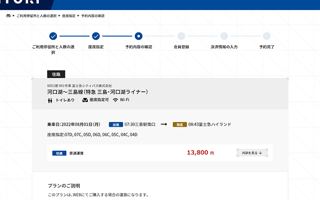320x200 pixels.
Task: Click the 予約完了 step circle
Action: click(x=266, y=36)
